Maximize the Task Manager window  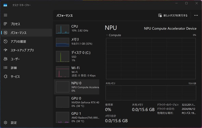click(x=186, y=3)
